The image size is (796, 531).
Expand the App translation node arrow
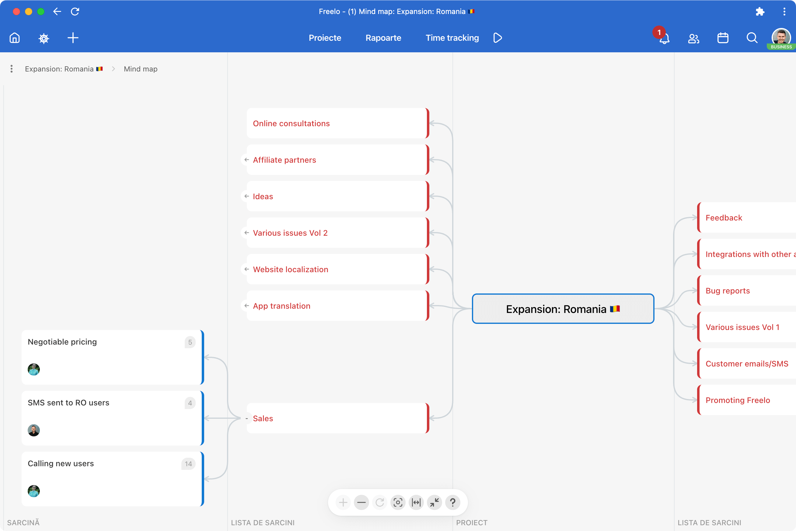pyautogui.click(x=246, y=305)
